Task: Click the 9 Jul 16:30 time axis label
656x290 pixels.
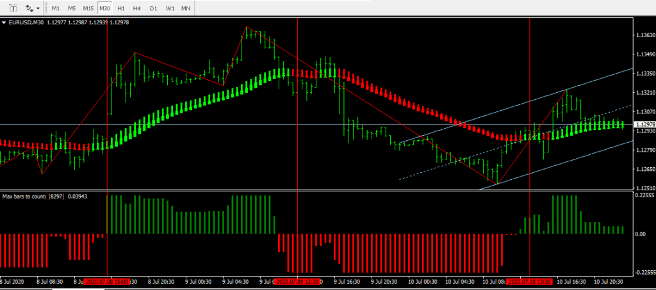Action: click(346, 282)
